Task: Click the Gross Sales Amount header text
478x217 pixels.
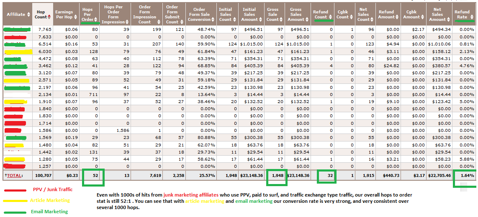Action: [296, 14]
